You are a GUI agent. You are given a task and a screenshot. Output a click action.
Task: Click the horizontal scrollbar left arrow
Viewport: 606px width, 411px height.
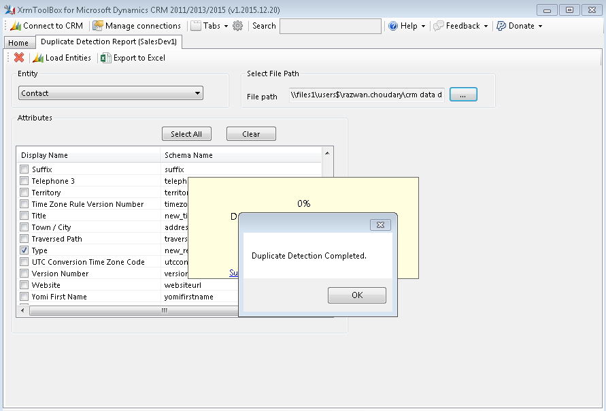point(22,310)
